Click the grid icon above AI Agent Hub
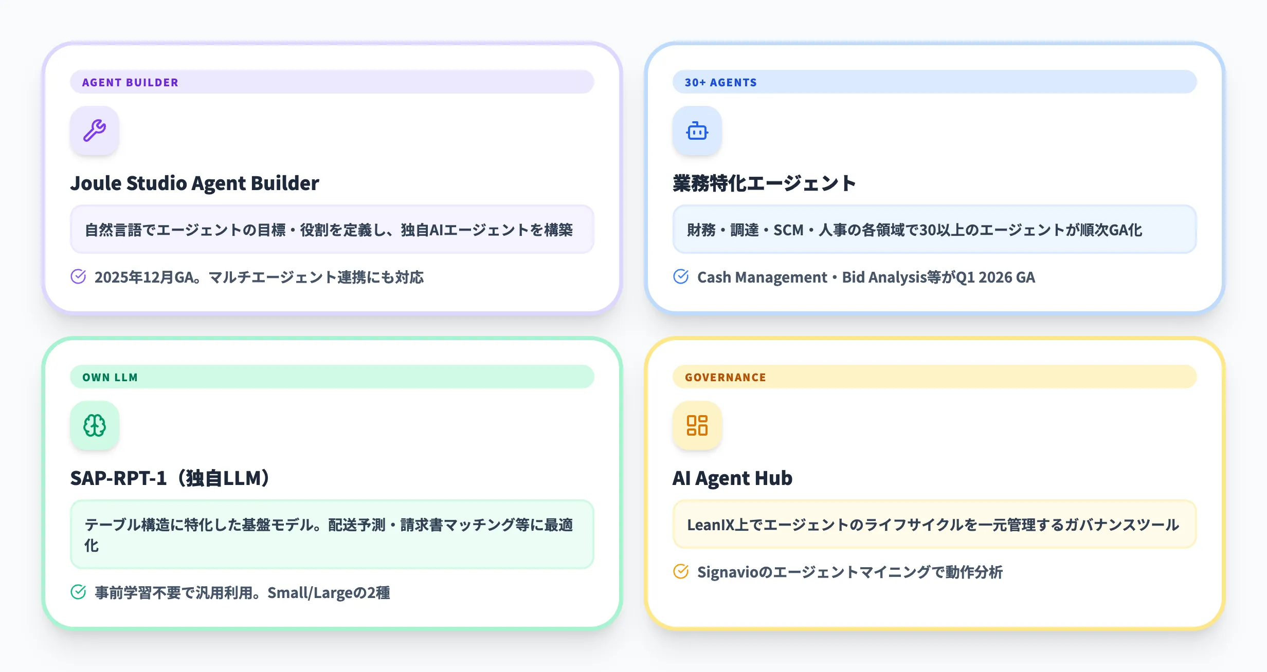Image resolution: width=1267 pixels, height=672 pixels. (x=697, y=425)
